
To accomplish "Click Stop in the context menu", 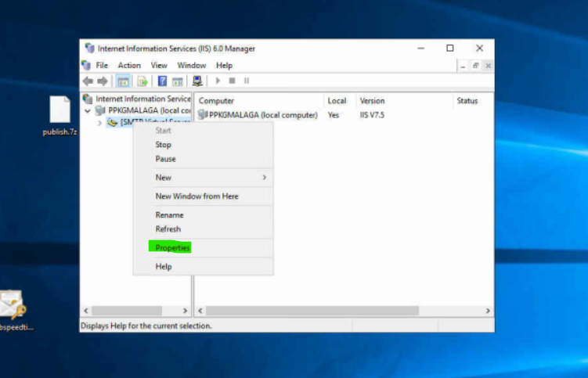I will (x=163, y=145).
